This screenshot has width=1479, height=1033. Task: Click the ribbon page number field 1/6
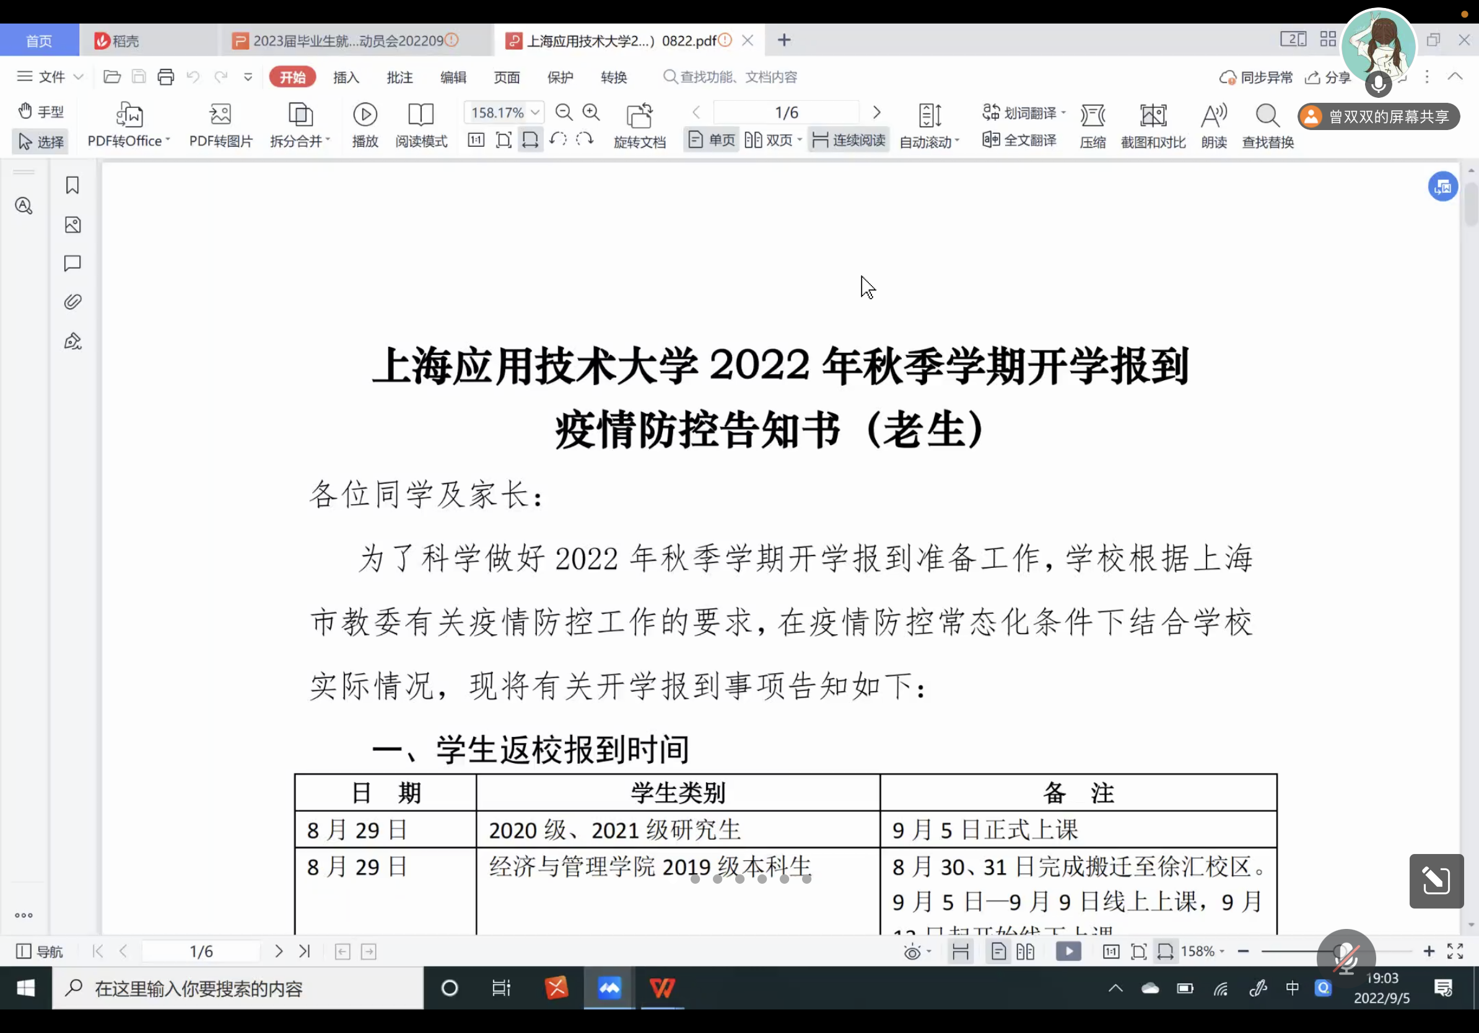pos(786,113)
